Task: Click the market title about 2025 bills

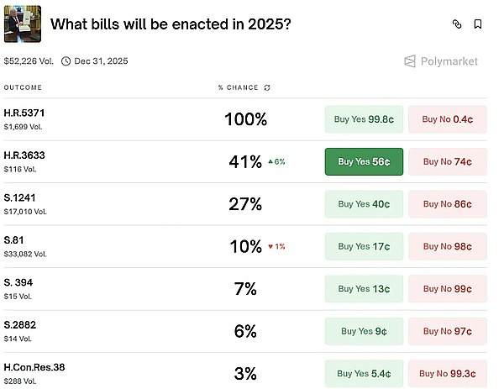Action: point(171,24)
